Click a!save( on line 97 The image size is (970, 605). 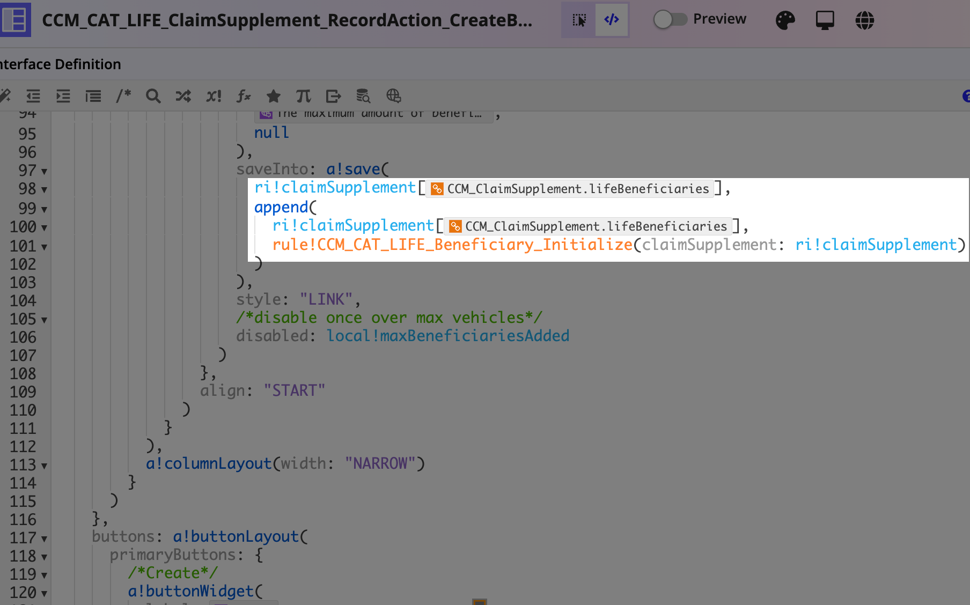click(x=357, y=169)
